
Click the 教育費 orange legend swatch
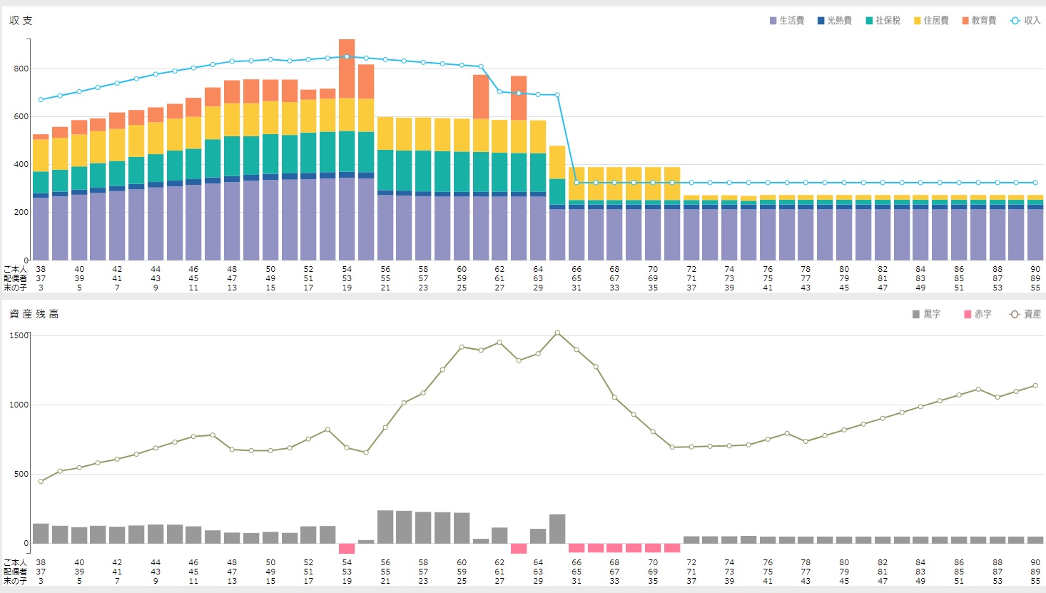965,21
